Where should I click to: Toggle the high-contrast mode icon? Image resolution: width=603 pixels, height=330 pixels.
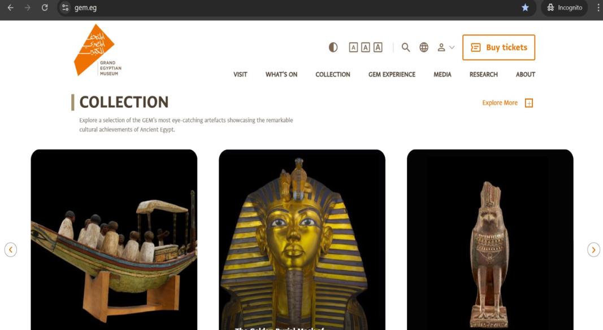333,47
